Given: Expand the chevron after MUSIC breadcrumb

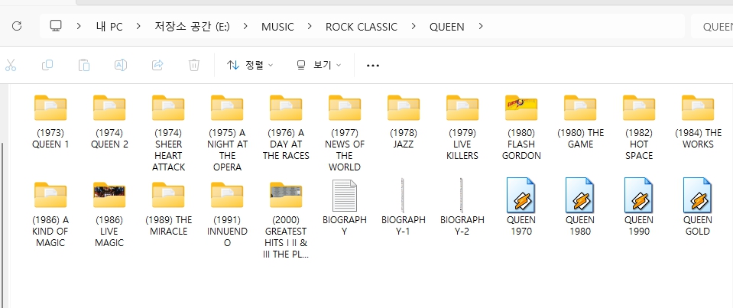Looking at the screenshot, I should (310, 26).
